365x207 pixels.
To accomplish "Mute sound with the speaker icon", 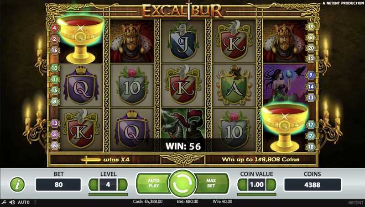I will point(12,202).
